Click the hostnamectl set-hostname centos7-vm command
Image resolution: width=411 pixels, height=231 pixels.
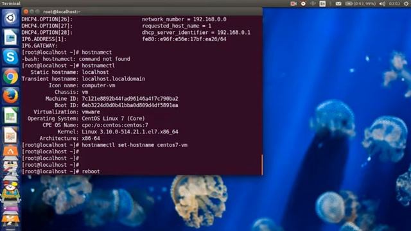[x=134, y=145]
